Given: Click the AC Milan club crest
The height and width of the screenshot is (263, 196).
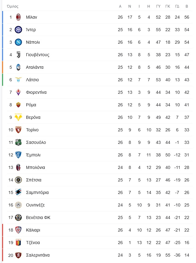Looking at the screenshot, I should tap(18, 17).
